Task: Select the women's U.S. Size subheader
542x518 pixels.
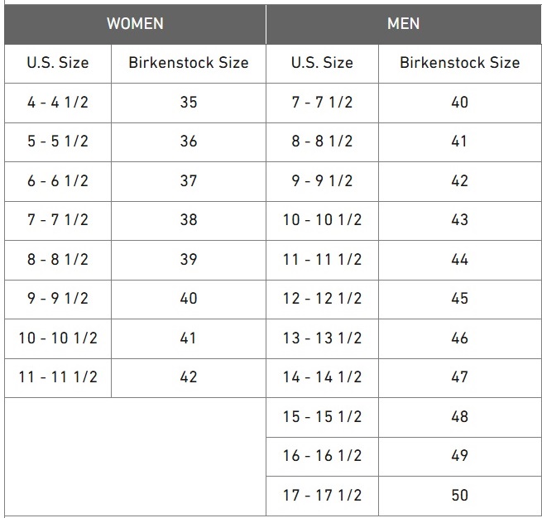Action: [57, 63]
